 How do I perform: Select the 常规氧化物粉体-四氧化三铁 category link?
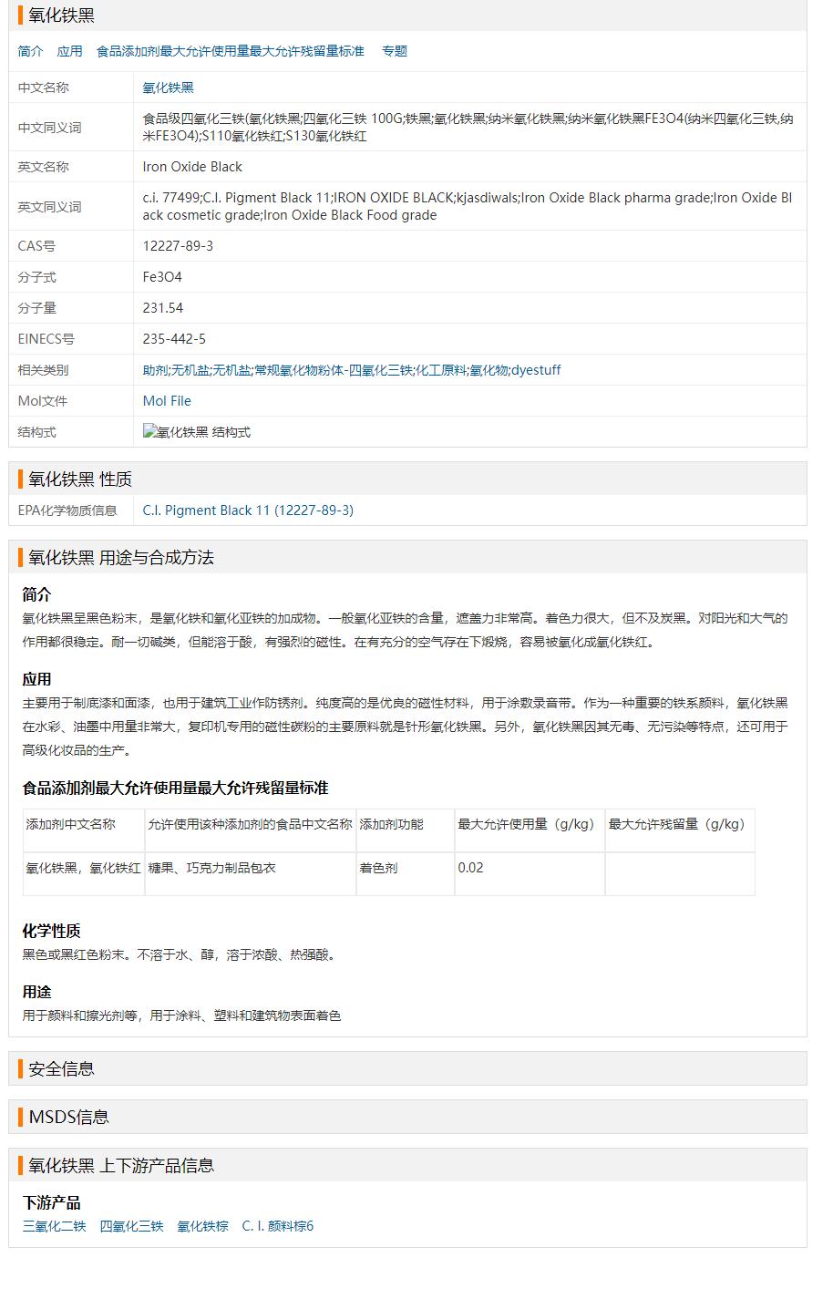[x=332, y=370]
